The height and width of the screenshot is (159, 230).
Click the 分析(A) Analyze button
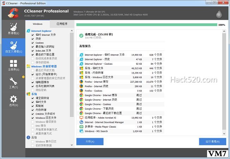pos(90,142)
